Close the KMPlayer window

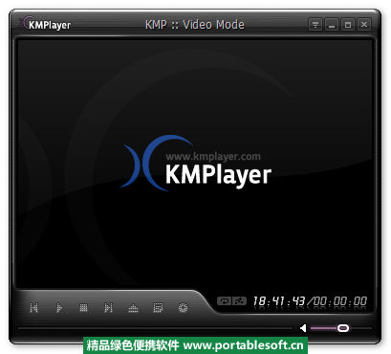[364, 25]
